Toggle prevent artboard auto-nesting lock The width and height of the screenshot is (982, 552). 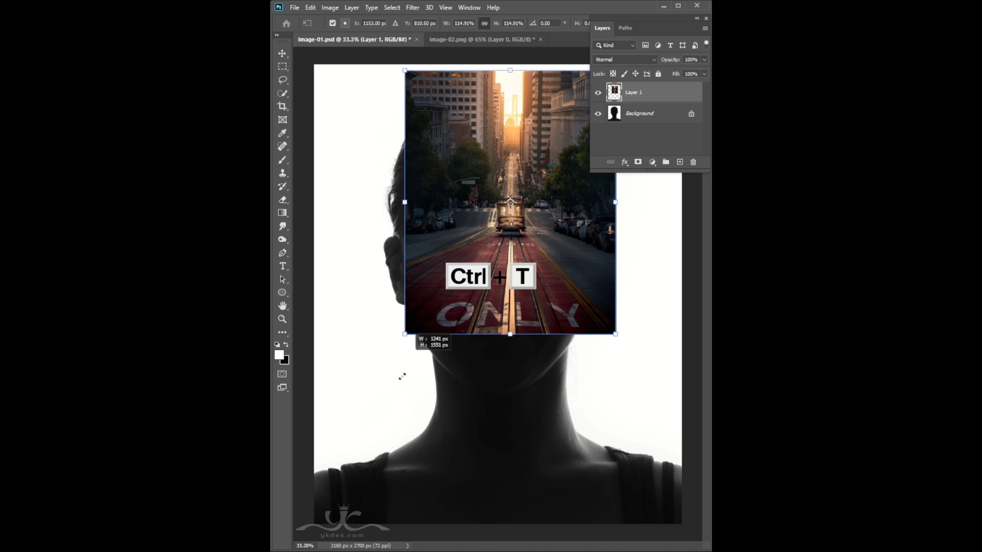coord(647,74)
